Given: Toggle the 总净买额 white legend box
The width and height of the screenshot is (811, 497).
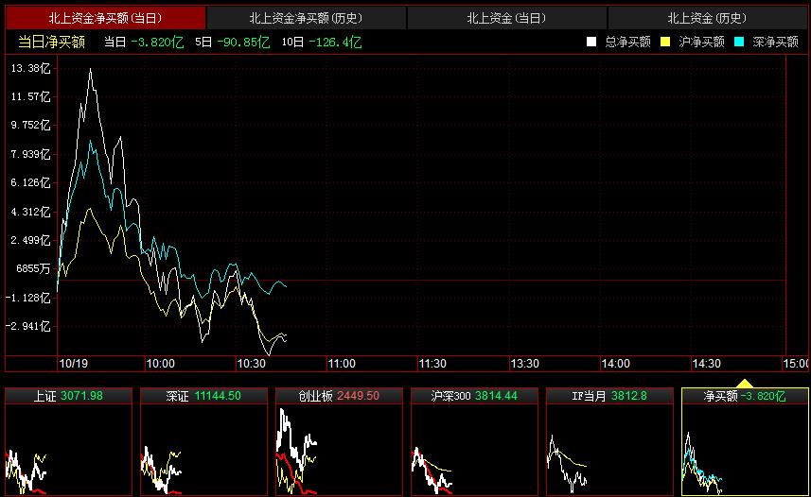Looking at the screenshot, I should coord(591,42).
